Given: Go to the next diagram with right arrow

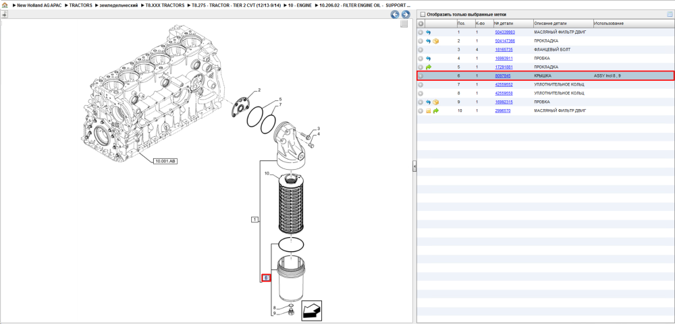Looking at the screenshot, I should [x=405, y=15].
